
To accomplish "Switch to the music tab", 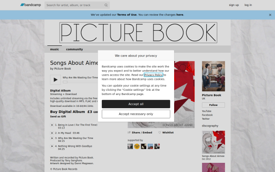I will pyautogui.click(x=55, y=50).
